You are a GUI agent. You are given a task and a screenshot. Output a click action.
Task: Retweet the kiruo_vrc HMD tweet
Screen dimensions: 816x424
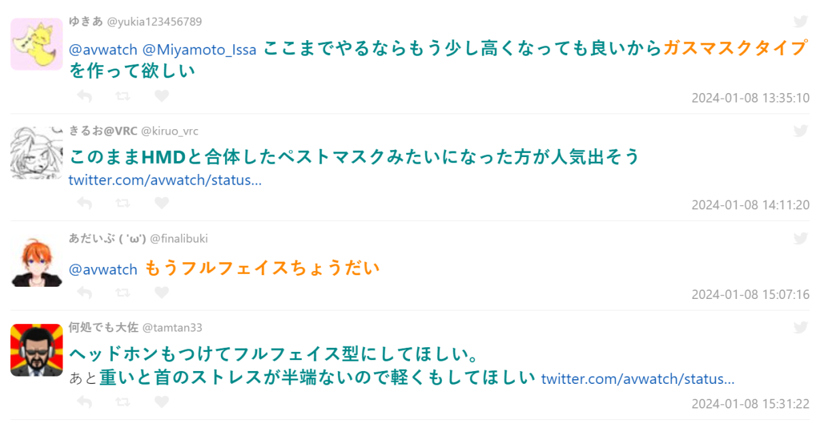[x=123, y=203]
